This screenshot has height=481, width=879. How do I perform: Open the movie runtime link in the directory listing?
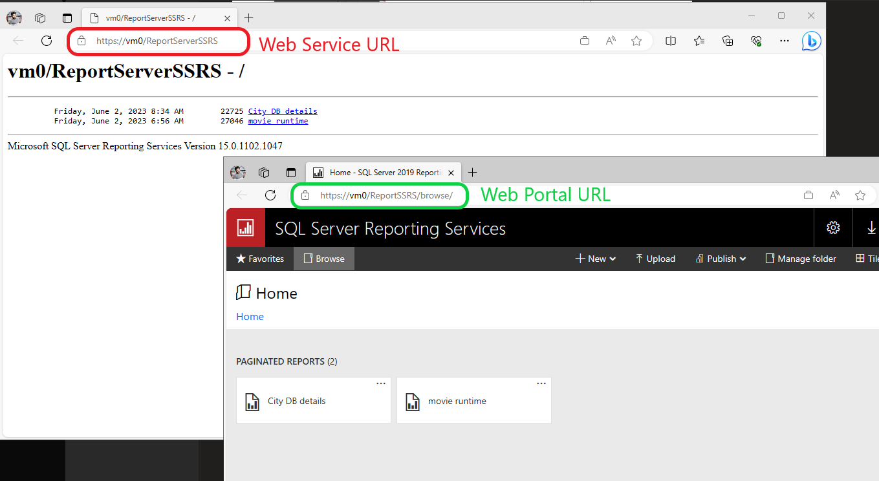pyautogui.click(x=278, y=121)
